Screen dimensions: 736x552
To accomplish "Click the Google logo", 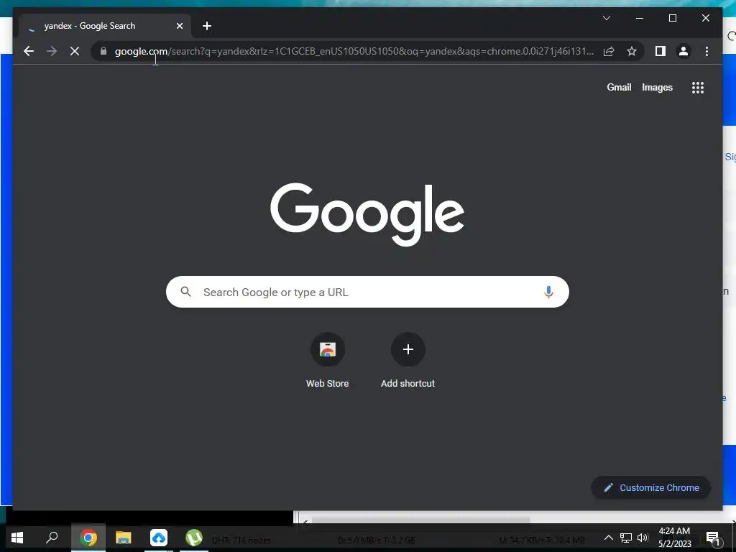I will tap(367, 214).
